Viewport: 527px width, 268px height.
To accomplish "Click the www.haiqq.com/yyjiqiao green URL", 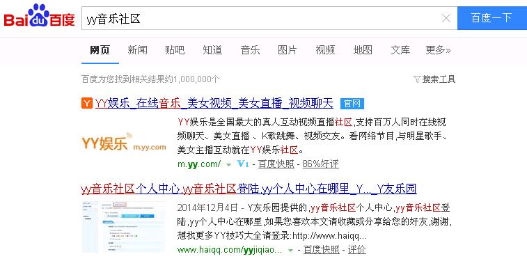I will (x=230, y=250).
